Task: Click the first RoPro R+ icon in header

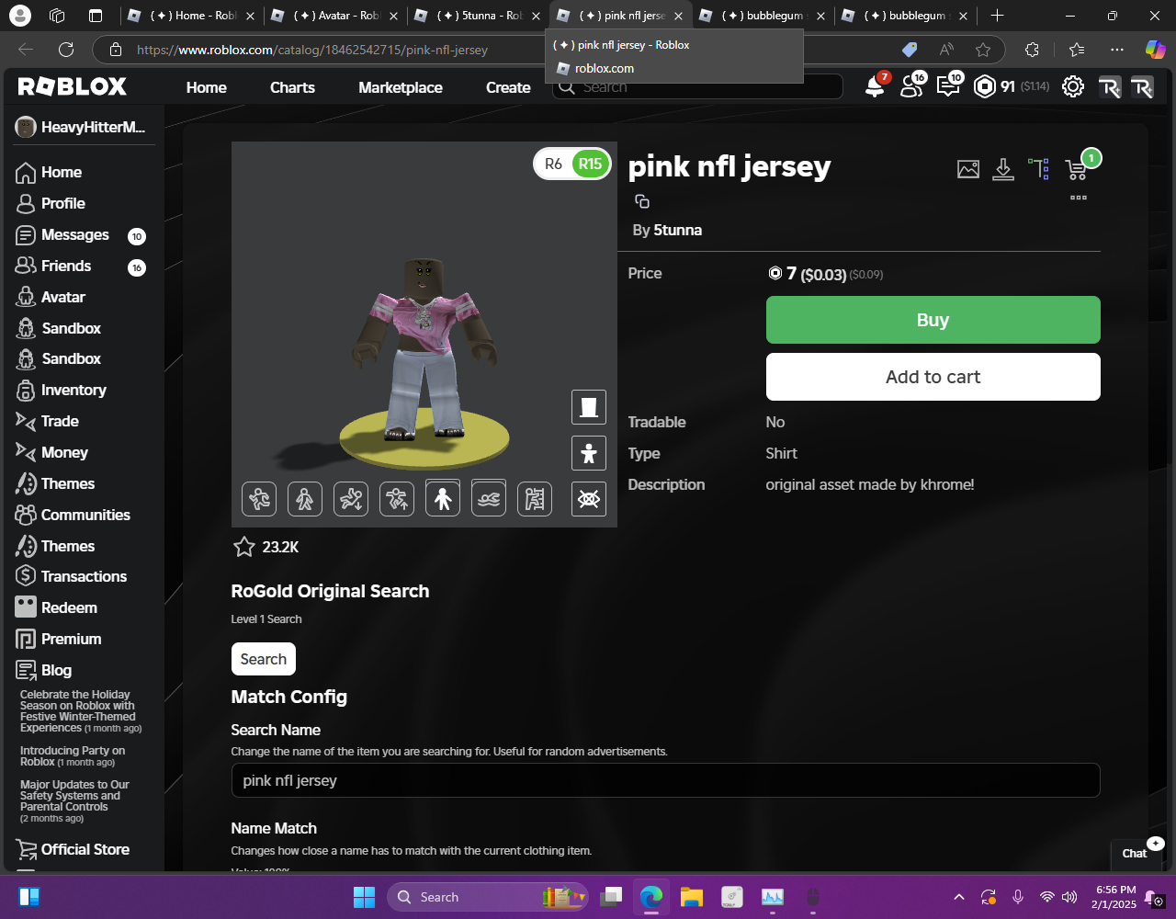Action: pyautogui.click(x=1109, y=86)
